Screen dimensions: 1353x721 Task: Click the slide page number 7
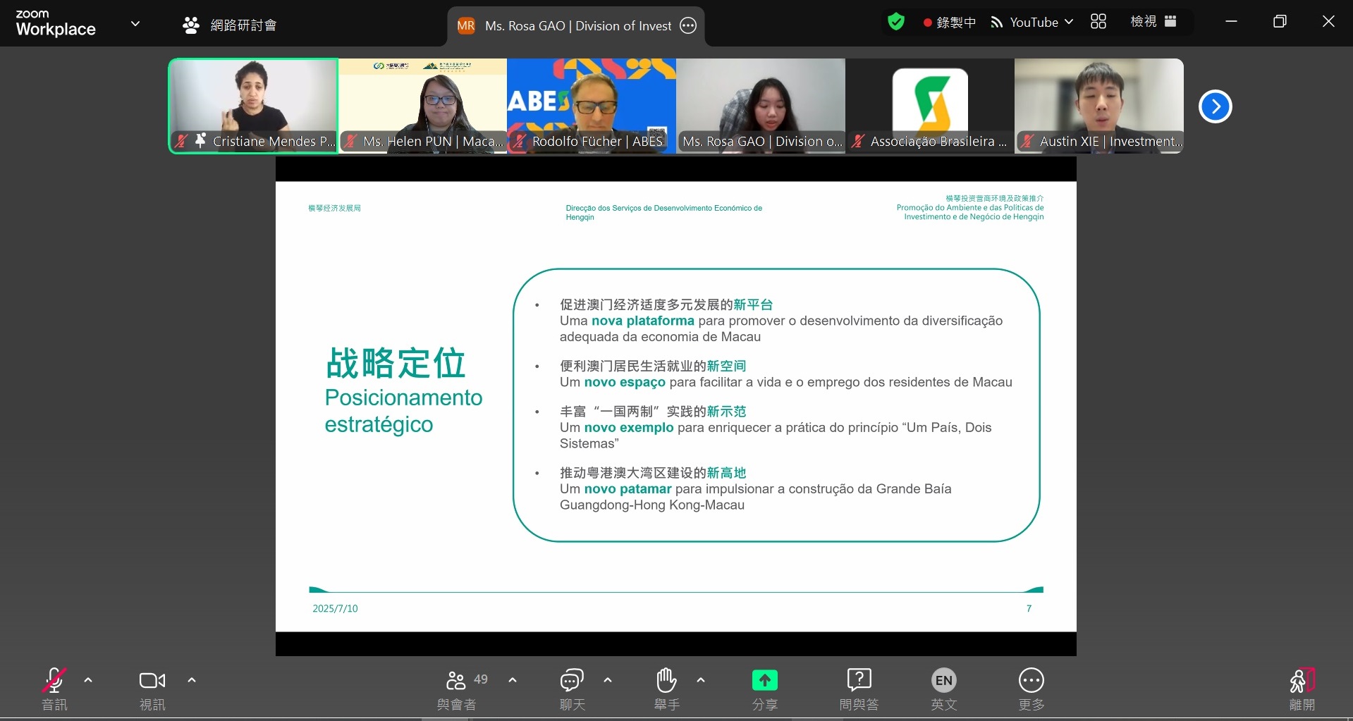pos(1029,608)
